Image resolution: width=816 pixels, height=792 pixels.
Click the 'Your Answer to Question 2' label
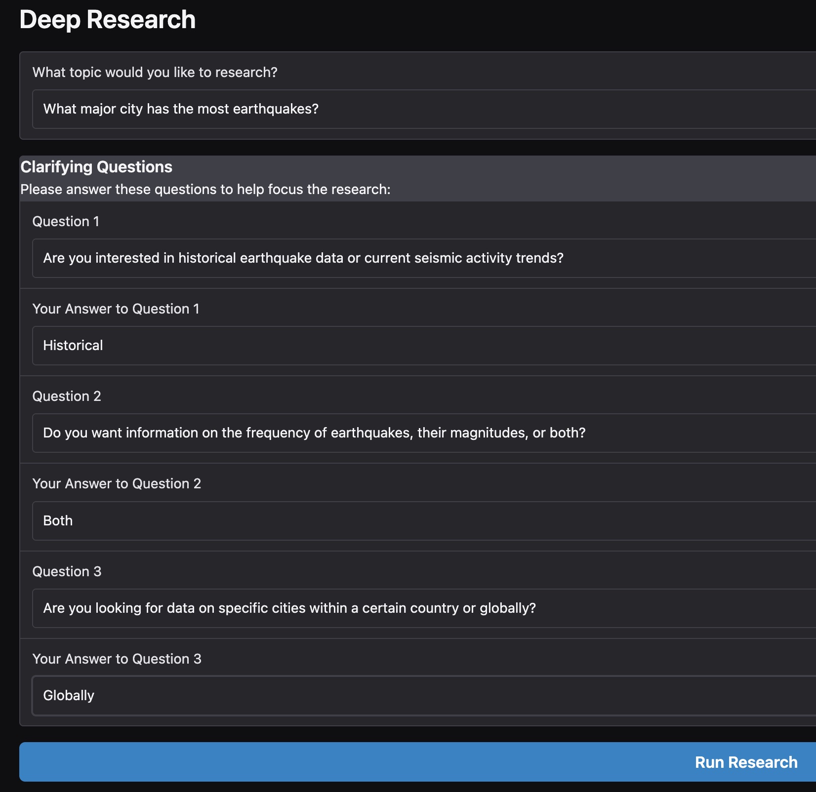click(117, 483)
